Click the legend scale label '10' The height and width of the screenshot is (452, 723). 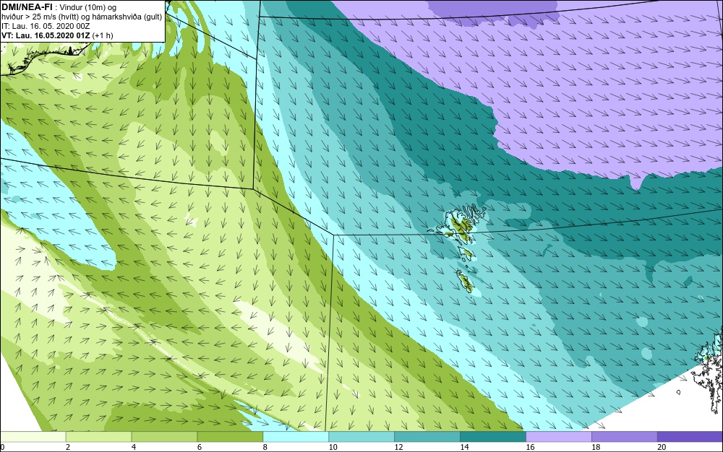coord(333,447)
